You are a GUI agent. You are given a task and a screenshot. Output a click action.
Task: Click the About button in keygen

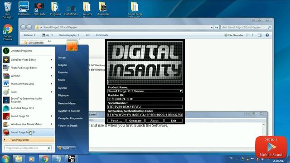pos(155,121)
